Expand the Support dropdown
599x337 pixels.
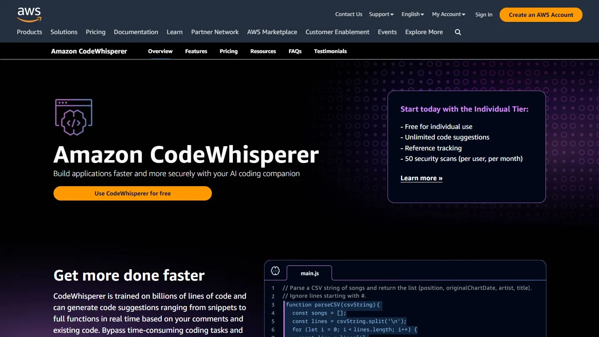pos(380,14)
